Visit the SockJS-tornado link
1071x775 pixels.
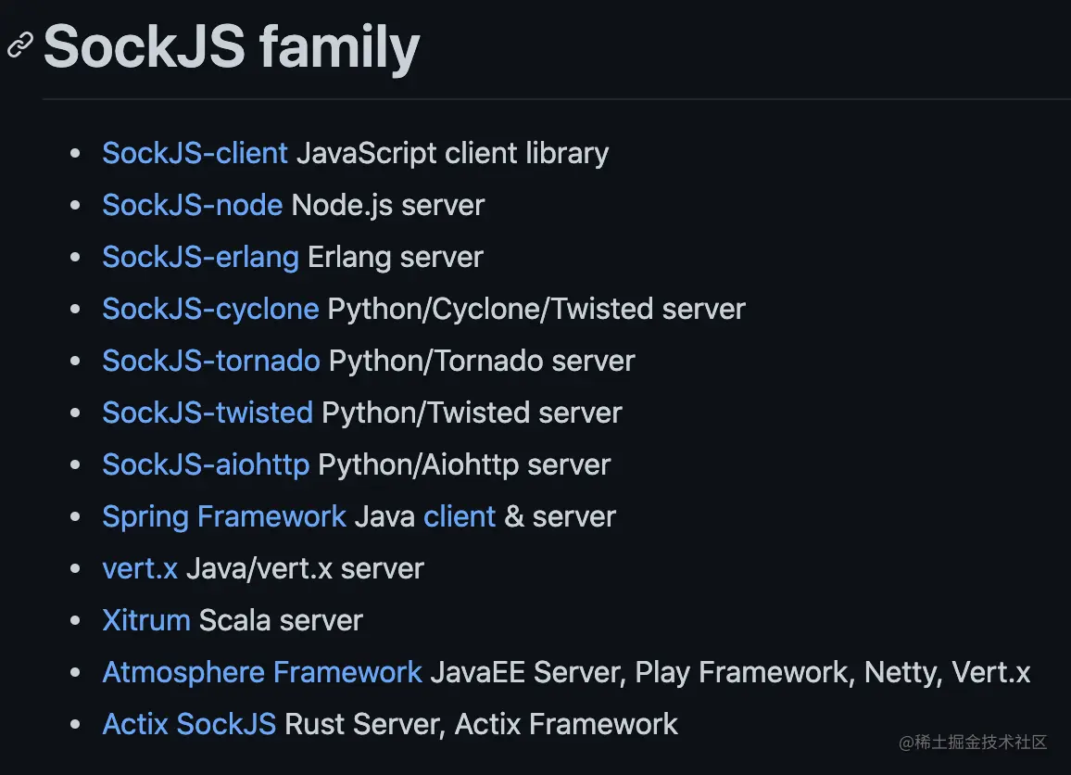pyautogui.click(x=211, y=361)
